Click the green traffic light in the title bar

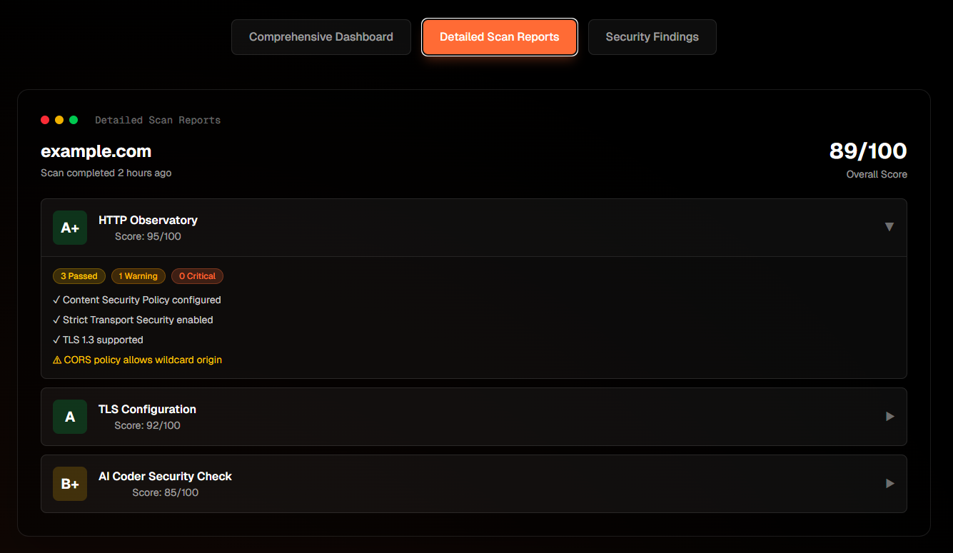[74, 120]
